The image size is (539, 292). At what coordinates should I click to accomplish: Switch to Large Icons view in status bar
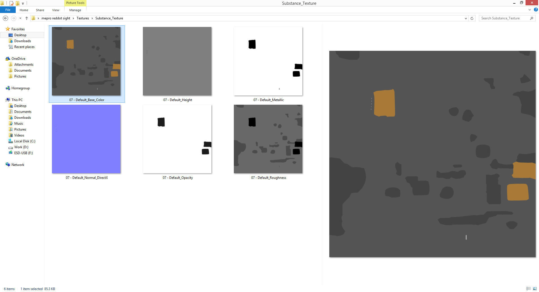pyautogui.click(x=535, y=289)
